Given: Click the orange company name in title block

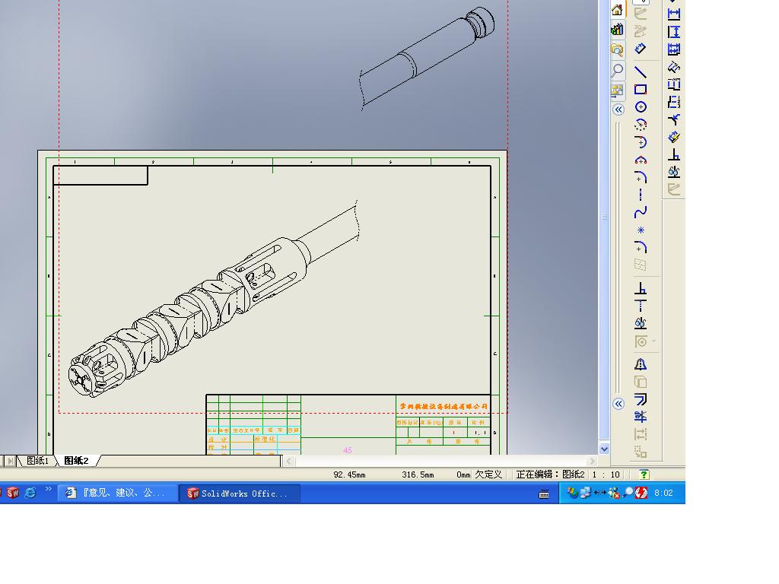Looking at the screenshot, I should pos(444,406).
